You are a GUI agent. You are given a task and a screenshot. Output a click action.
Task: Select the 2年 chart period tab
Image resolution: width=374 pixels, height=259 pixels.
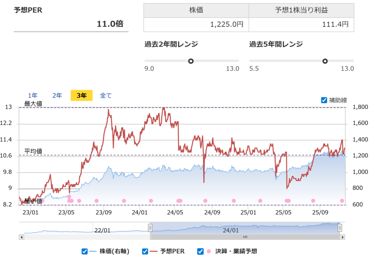point(57,95)
